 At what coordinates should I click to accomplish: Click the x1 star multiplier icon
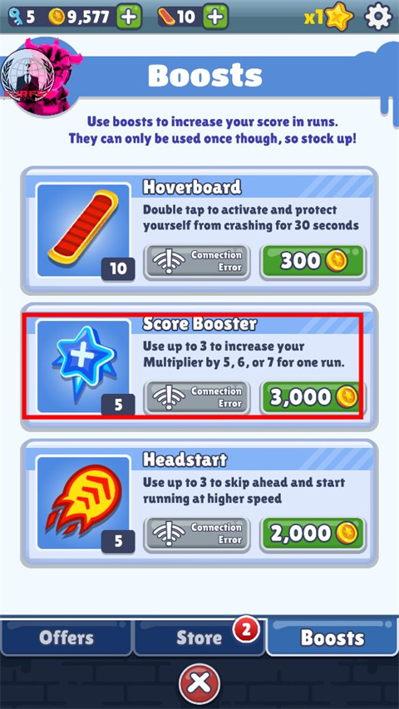coord(330,17)
